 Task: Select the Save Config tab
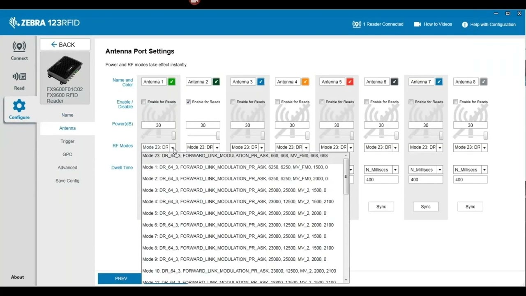click(67, 181)
